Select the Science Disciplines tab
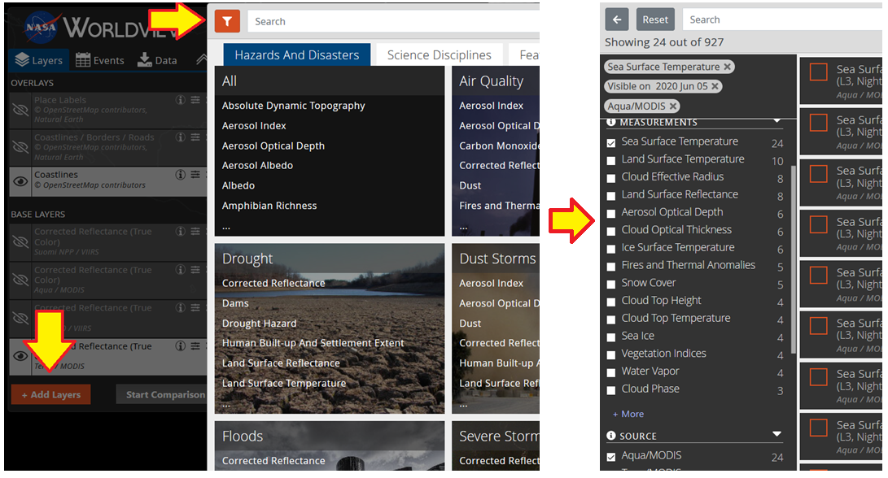The width and height of the screenshot is (888, 478). [439, 54]
